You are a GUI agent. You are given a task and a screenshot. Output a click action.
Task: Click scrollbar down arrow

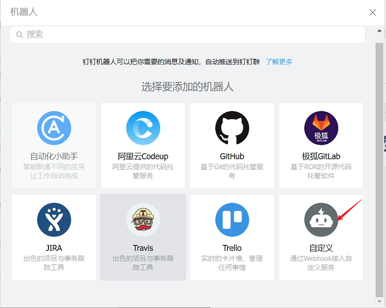[379, 301]
